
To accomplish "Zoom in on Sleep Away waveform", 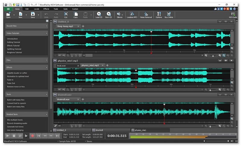I will [x=220, y=55].
